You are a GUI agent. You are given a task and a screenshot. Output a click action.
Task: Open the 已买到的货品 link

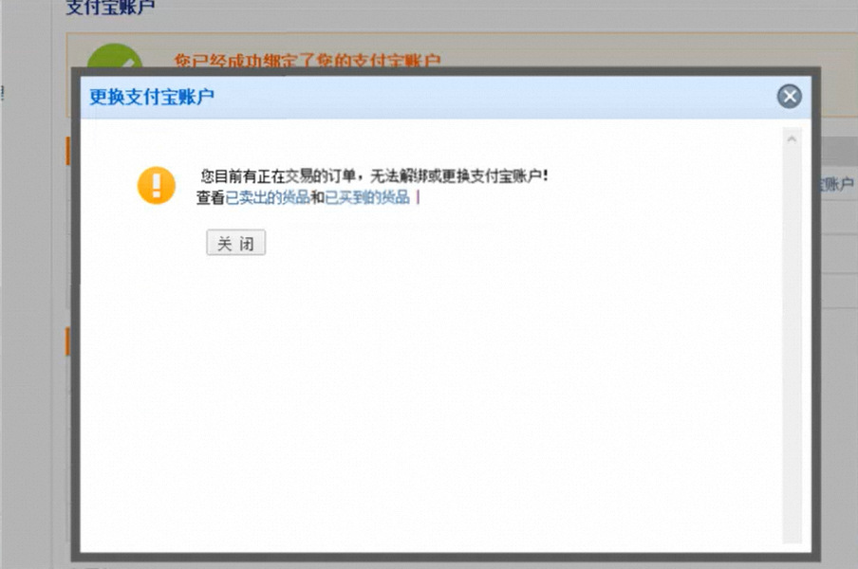click(367, 198)
